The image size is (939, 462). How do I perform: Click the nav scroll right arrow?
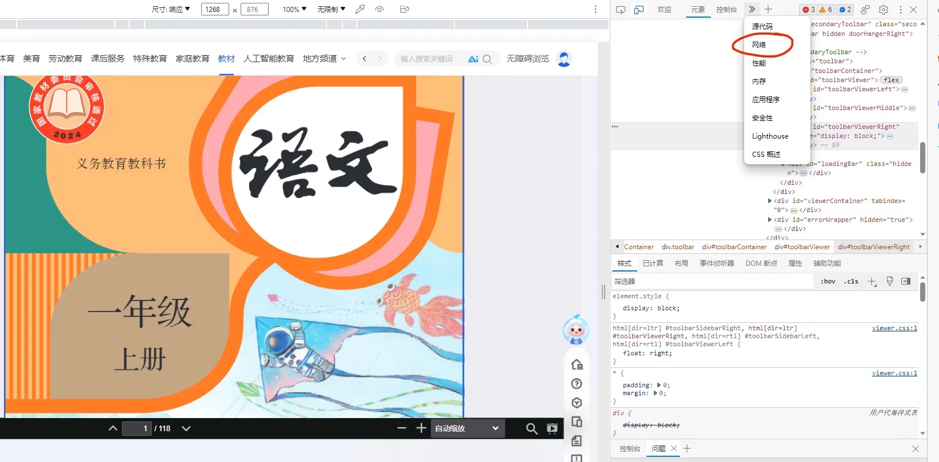tap(379, 59)
